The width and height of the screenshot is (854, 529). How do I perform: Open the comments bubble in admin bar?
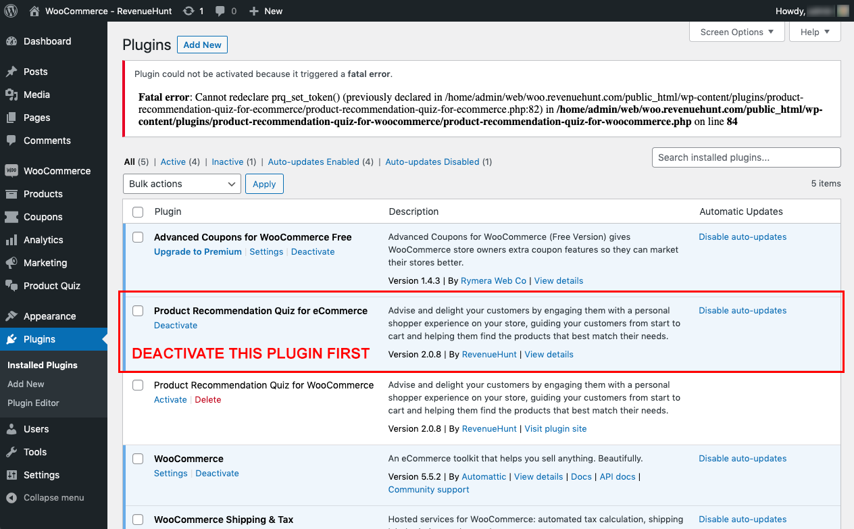pos(220,11)
